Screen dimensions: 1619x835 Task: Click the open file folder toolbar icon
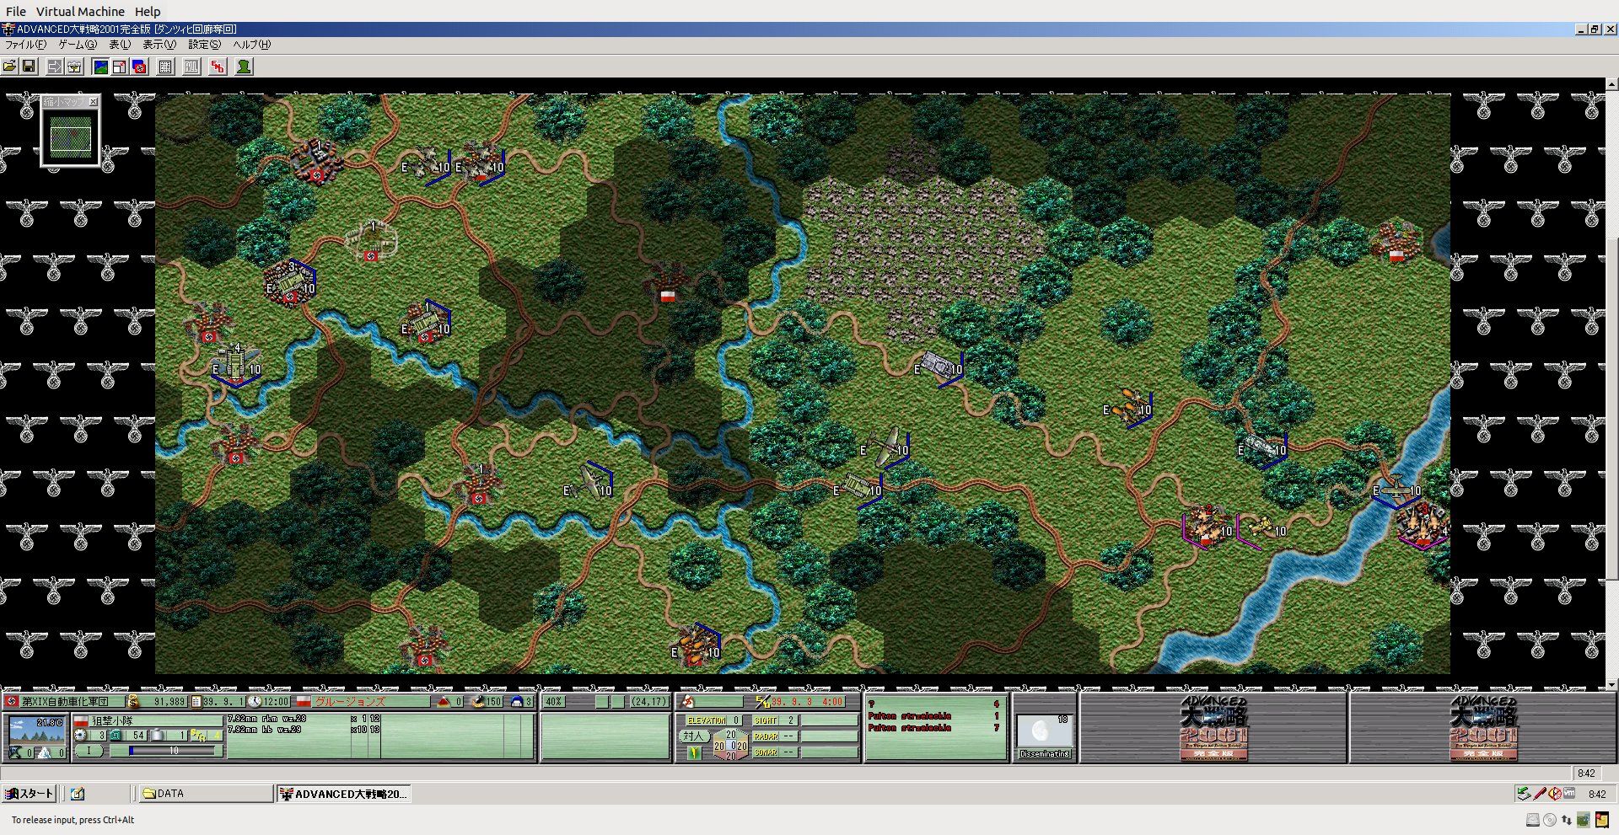click(x=10, y=67)
